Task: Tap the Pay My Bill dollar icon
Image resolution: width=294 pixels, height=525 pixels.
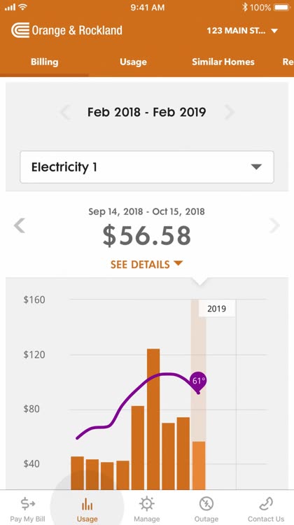Action: (x=28, y=503)
